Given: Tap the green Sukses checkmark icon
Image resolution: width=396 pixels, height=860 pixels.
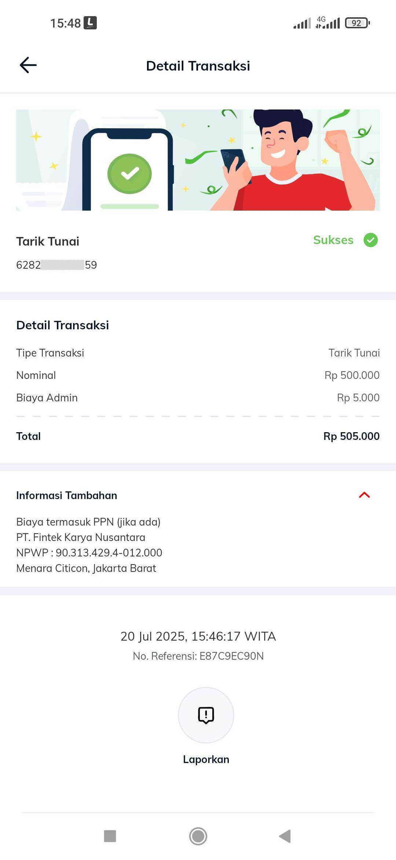Looking at the screenshot, I should click(370, 240).
